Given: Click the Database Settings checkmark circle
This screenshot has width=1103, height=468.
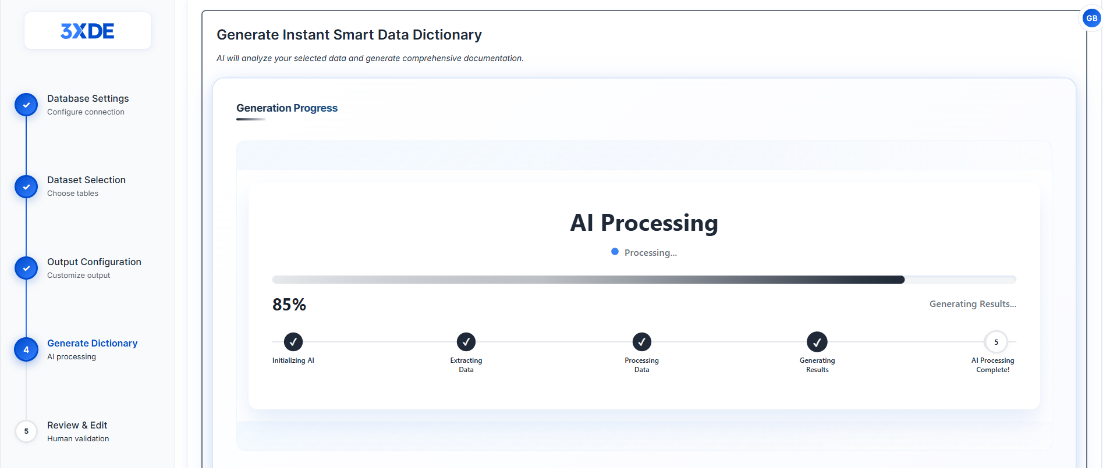Looking at the screenshot, I should point(26,105).
